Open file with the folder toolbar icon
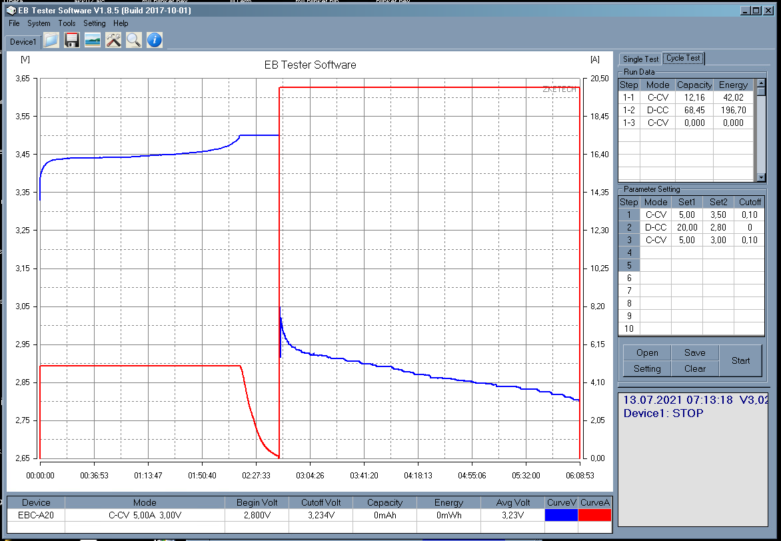The width and height of the screenshot is (781, 541). pos(51,40)
